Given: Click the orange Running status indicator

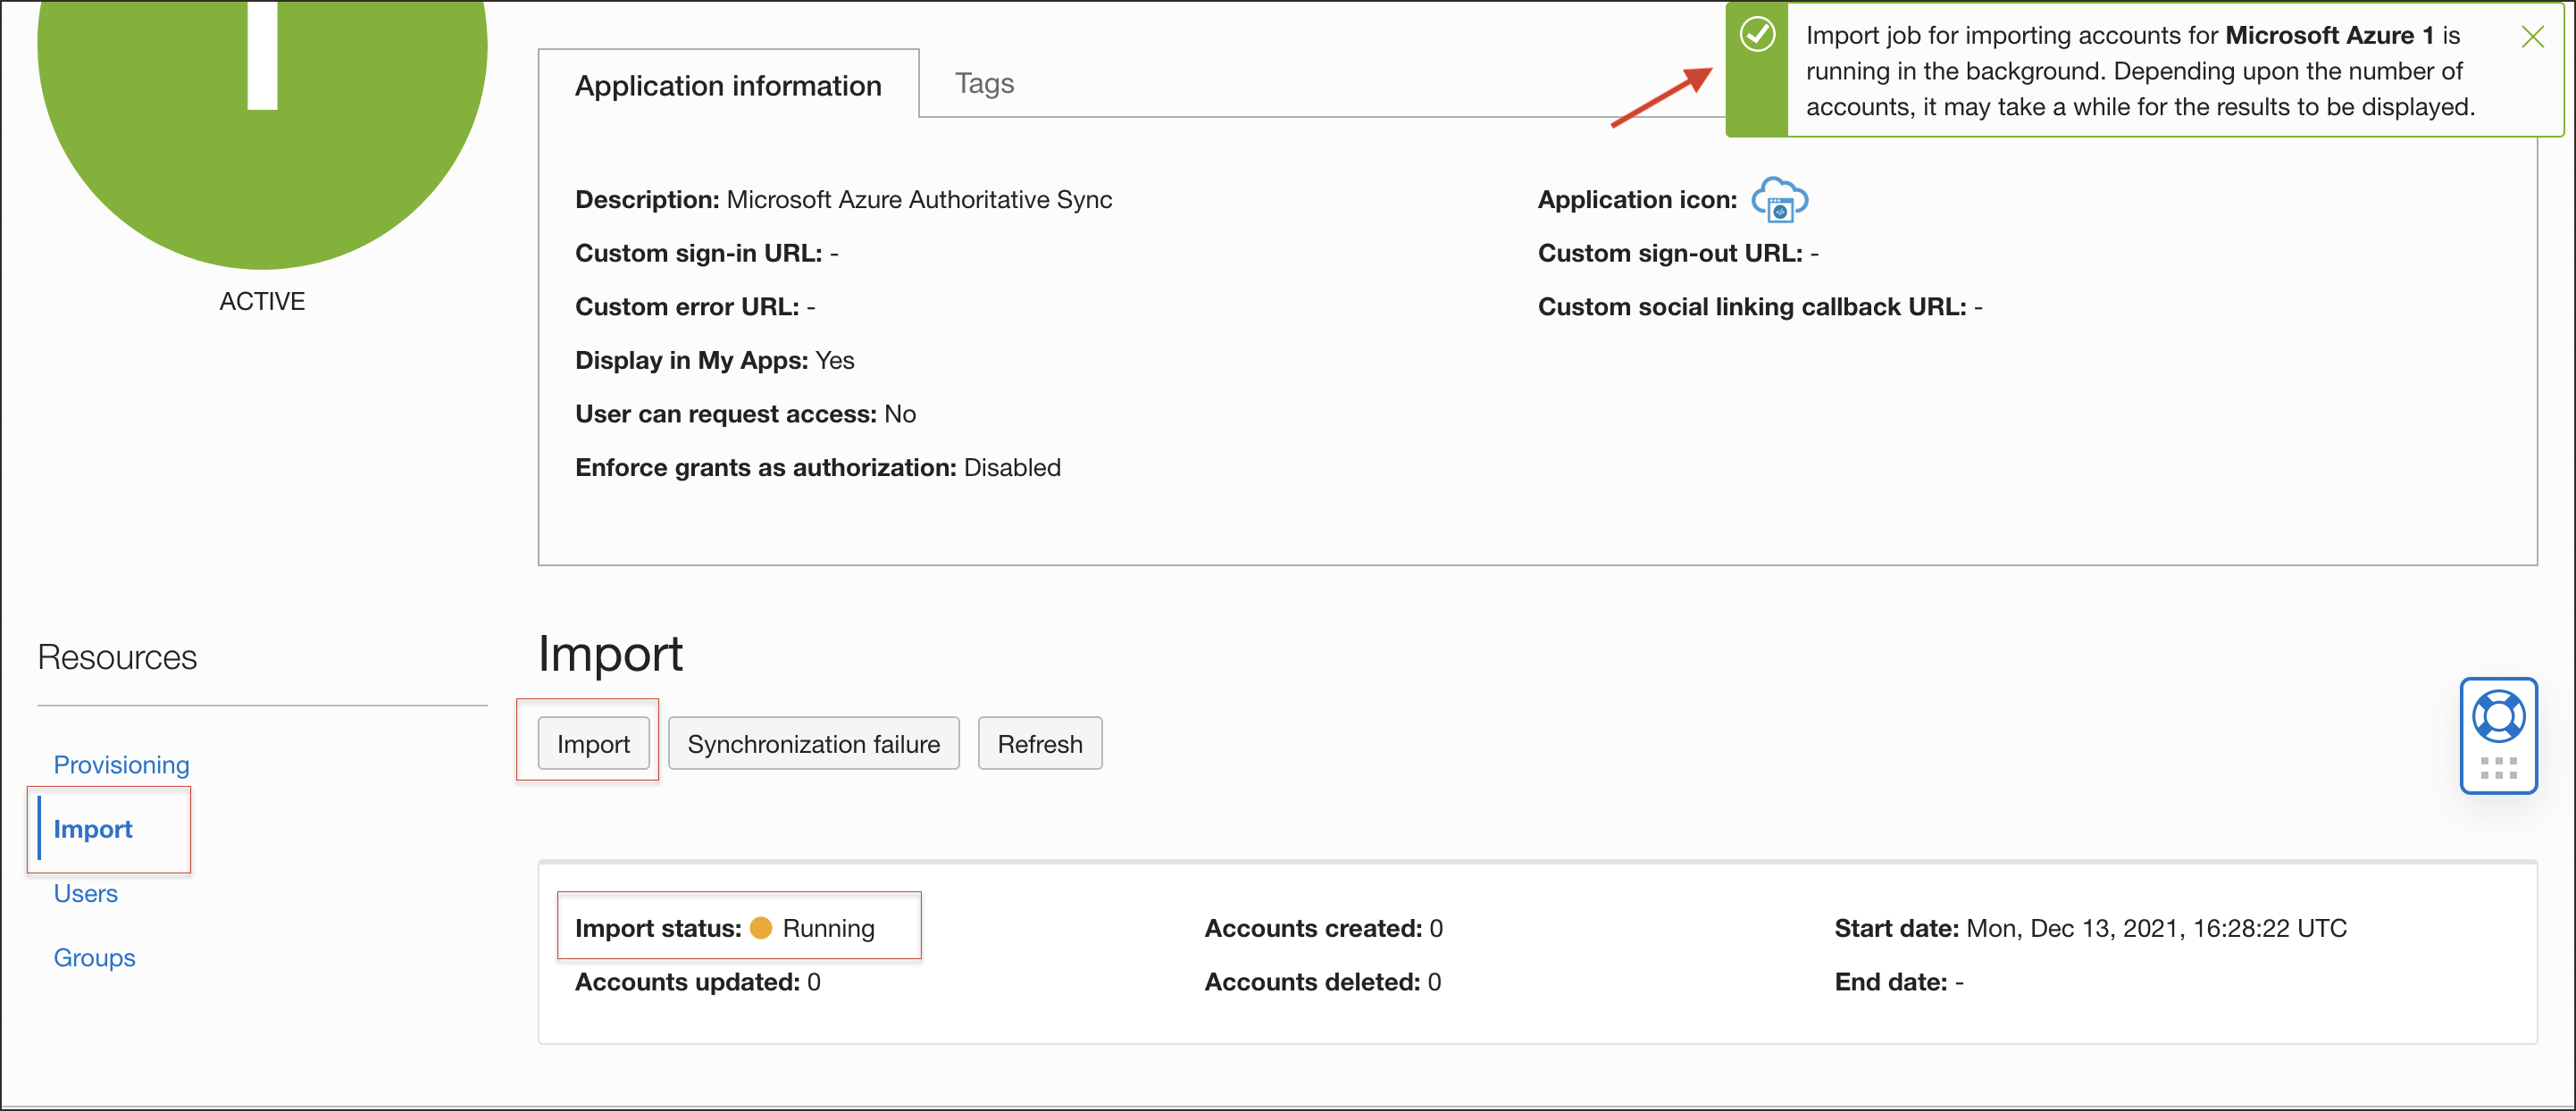Looking at the screenshot, I should (761, 928).
